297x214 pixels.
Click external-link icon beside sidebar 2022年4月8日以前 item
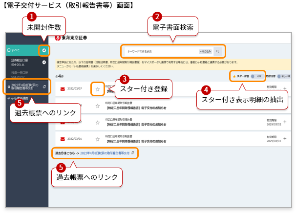44,87
